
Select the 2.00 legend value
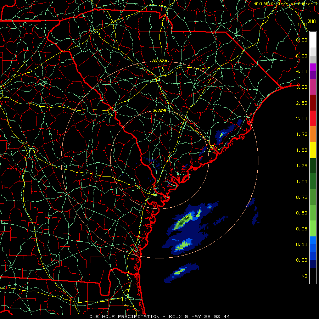point(302,119)
